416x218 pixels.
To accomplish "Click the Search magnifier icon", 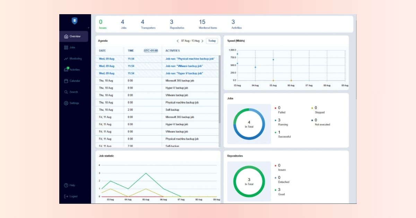I will click(x=66, y=92).
